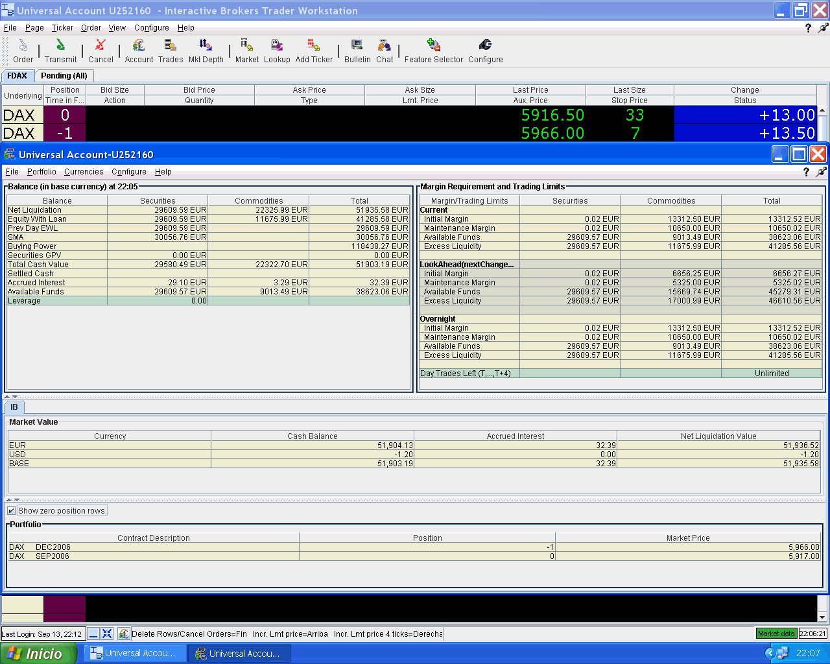The width and height of the screenshot is (830, 664).
Task: Open the Chat toolbar icon
Action: tap(385, 51)
